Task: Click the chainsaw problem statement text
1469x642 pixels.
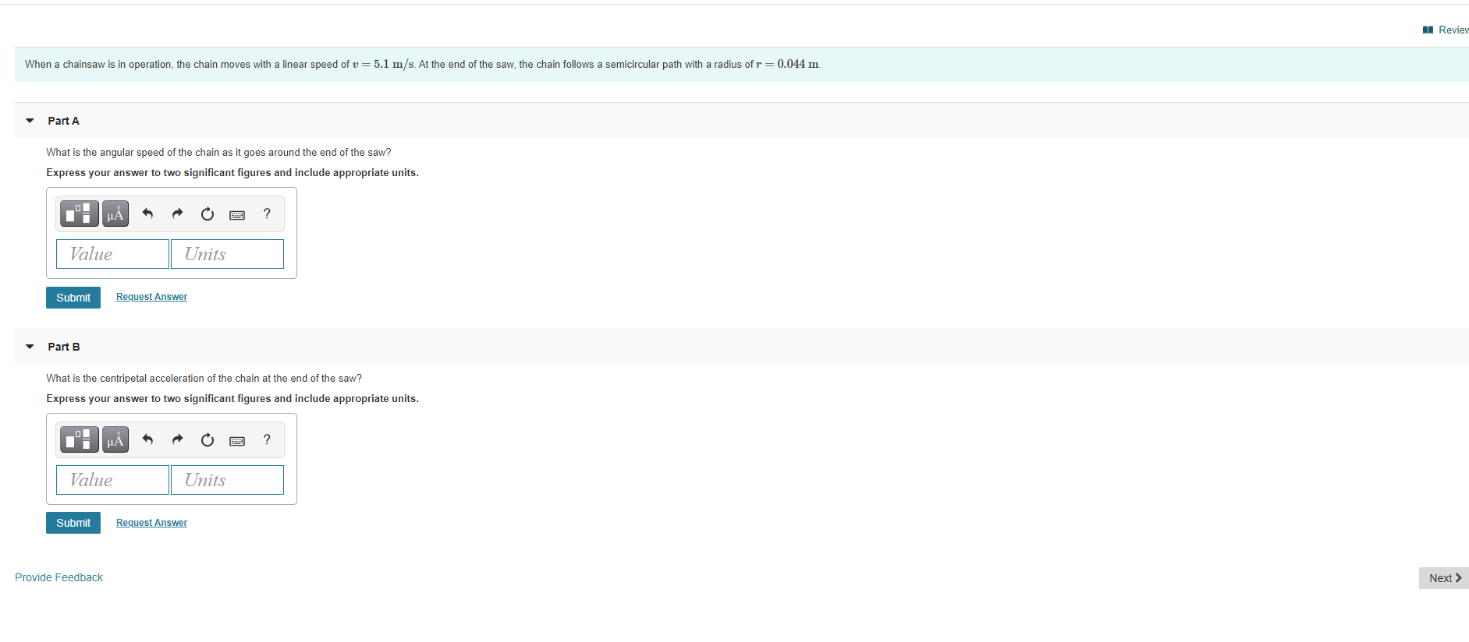Action: [x=422, y=64]
